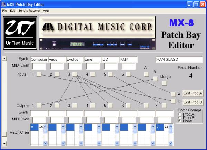Select Proc A patch change radio
207x150 pixels.
(x=180, y=114)
